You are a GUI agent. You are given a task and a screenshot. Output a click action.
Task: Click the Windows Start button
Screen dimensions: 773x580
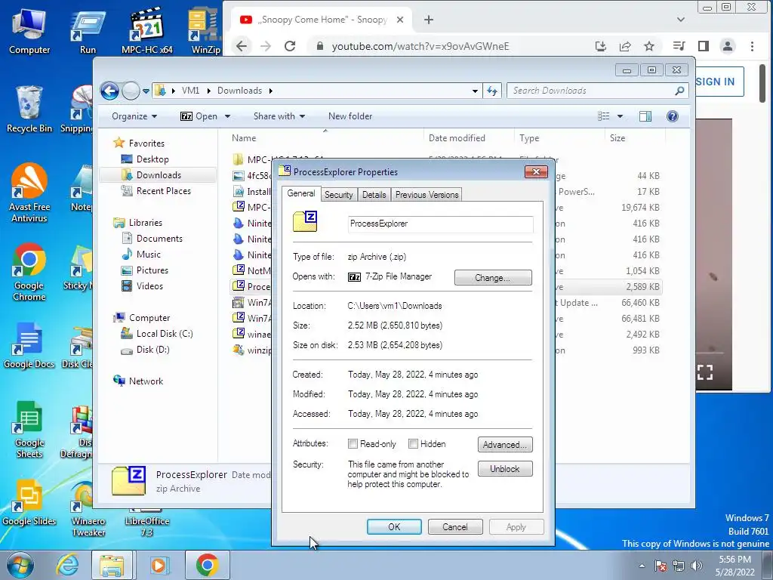tap(20, 565)
